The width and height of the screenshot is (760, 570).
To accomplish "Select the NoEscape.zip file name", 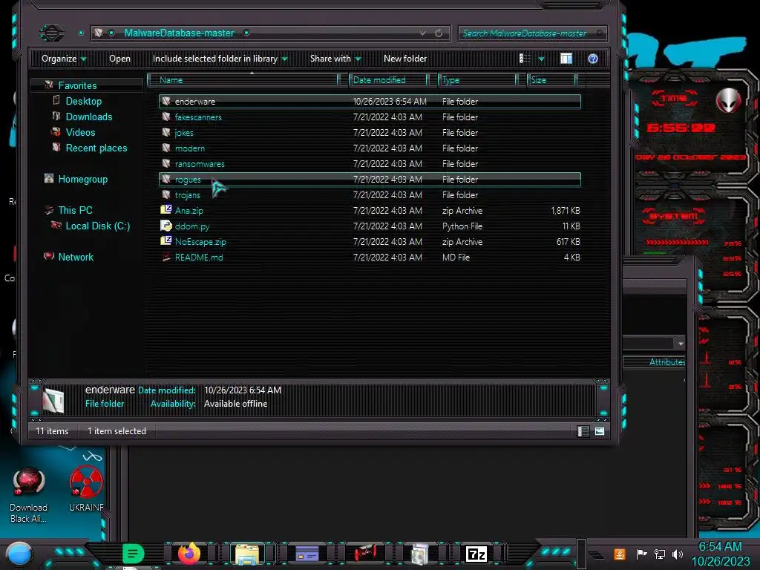I will [x=200, y=242].
